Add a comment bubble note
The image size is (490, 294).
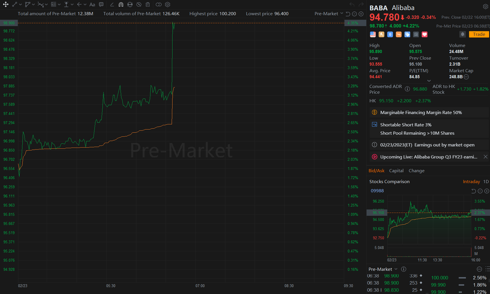[101, 4]
